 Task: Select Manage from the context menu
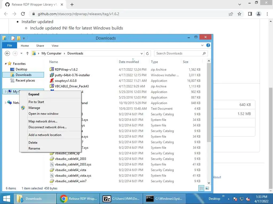click(x=50, y=108)
